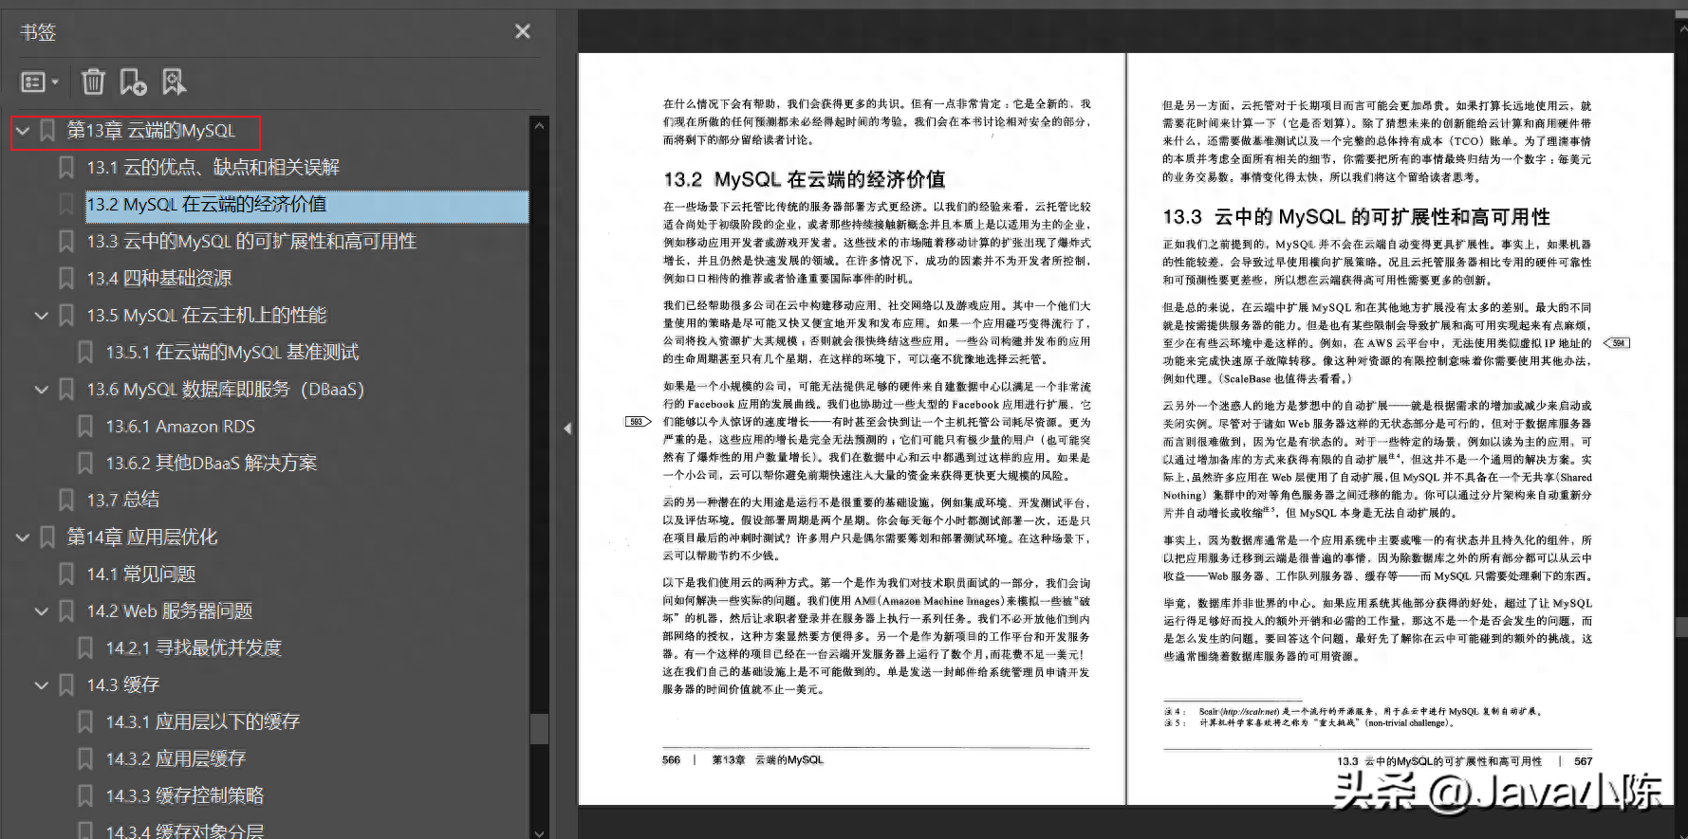Image resolution: width=1688 pixels, height=839 pixels.
Task: Open the bookmark options menu dropdown
Action: (x=40, y=82)
